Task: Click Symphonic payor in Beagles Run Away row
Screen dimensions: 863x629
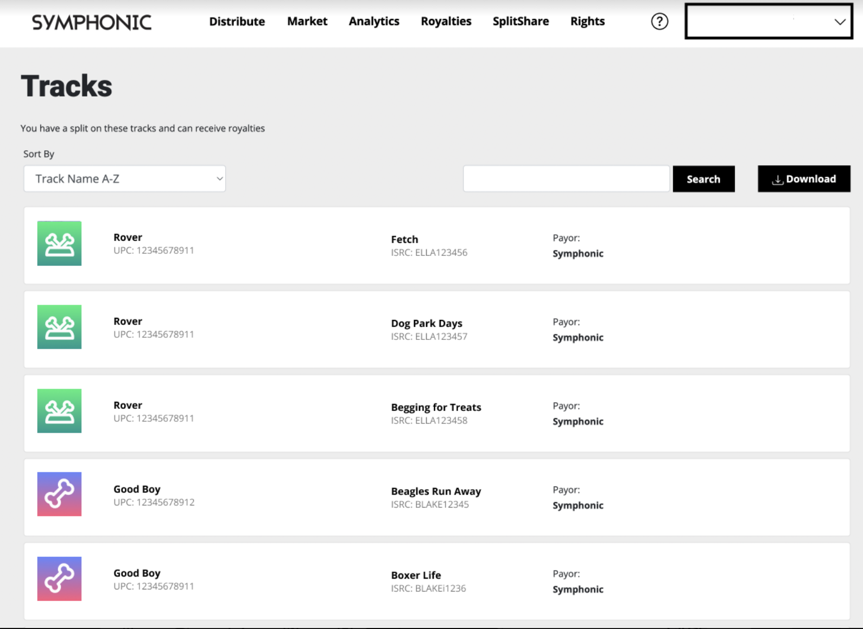Action: (578, 505)
